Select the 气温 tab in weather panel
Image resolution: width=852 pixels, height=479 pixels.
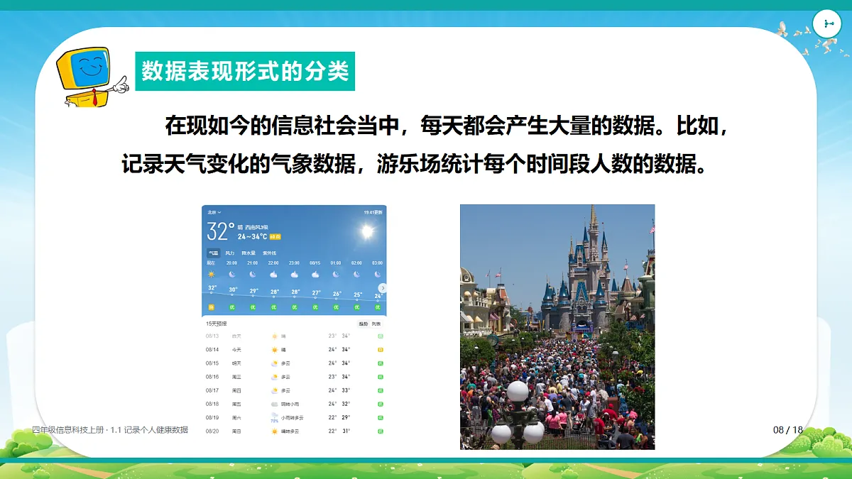point(213,253)
